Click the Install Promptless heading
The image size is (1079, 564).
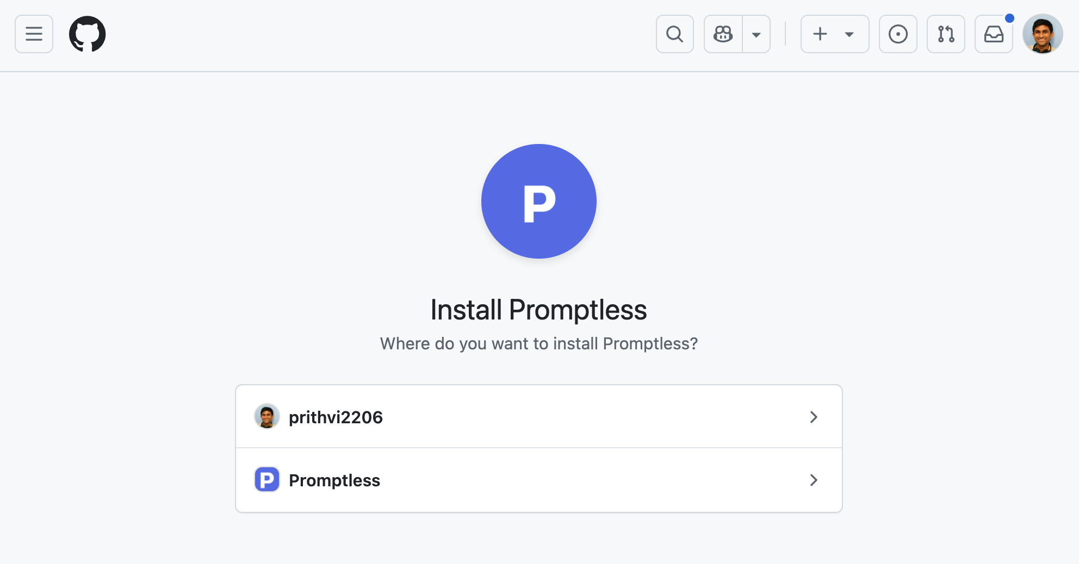[x=538, y=310]
